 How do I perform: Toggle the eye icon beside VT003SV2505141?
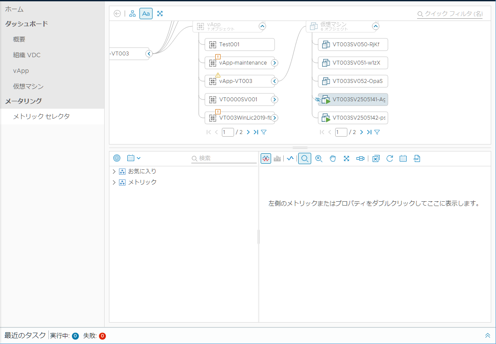tap(318, 100)
